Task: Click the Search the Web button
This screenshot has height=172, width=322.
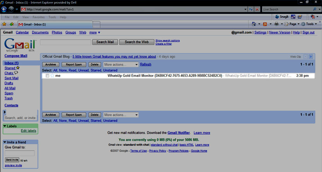Action: click(137, 42)
